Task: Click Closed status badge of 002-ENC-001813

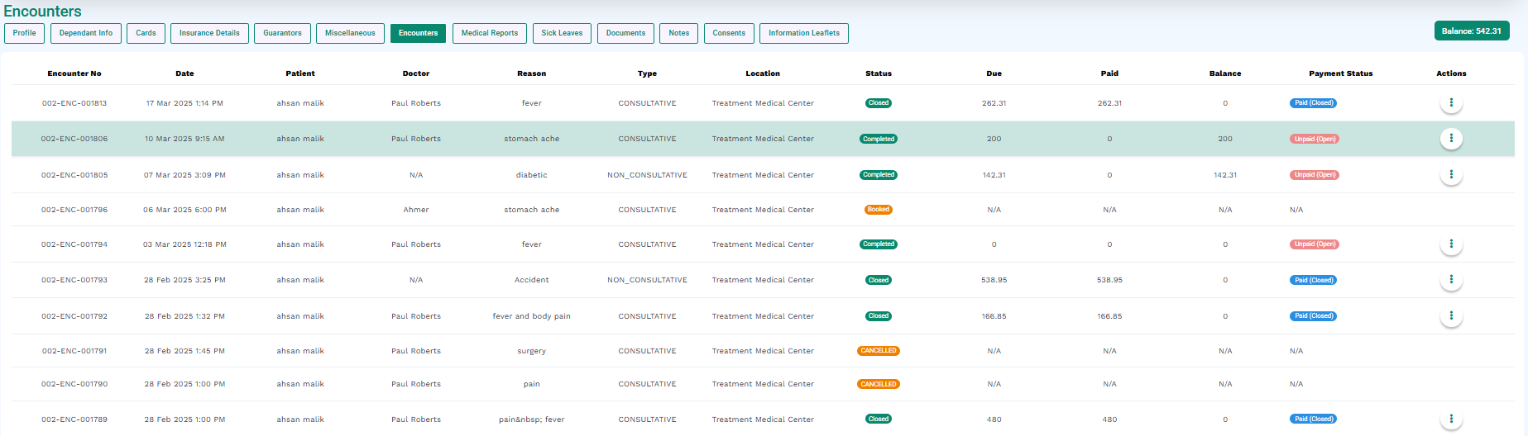Action: [879, 103]
